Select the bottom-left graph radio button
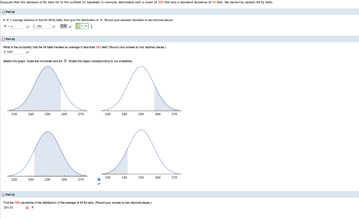The image size is (359, 219). tap(5, 181)
